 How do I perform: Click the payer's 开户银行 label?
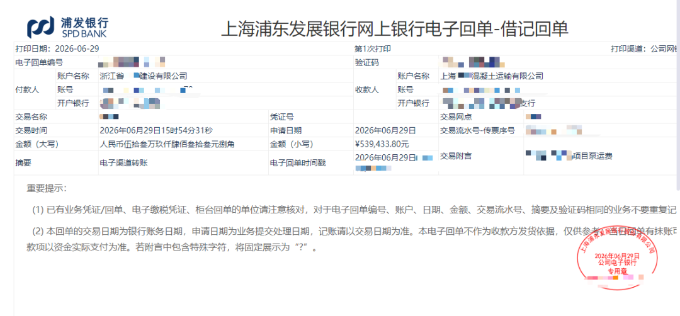click(73, 103)
